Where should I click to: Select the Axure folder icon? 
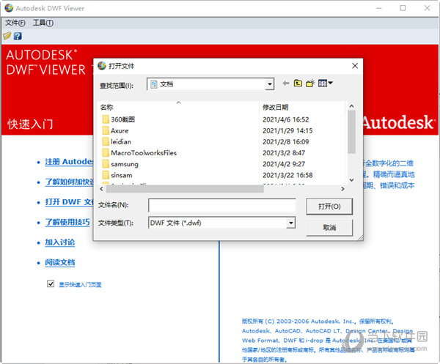106,130
